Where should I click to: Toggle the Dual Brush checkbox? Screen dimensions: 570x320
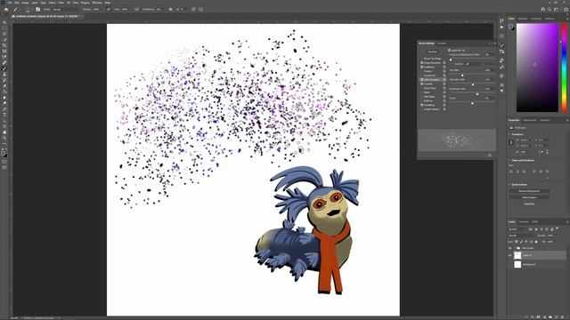[421, 76]
